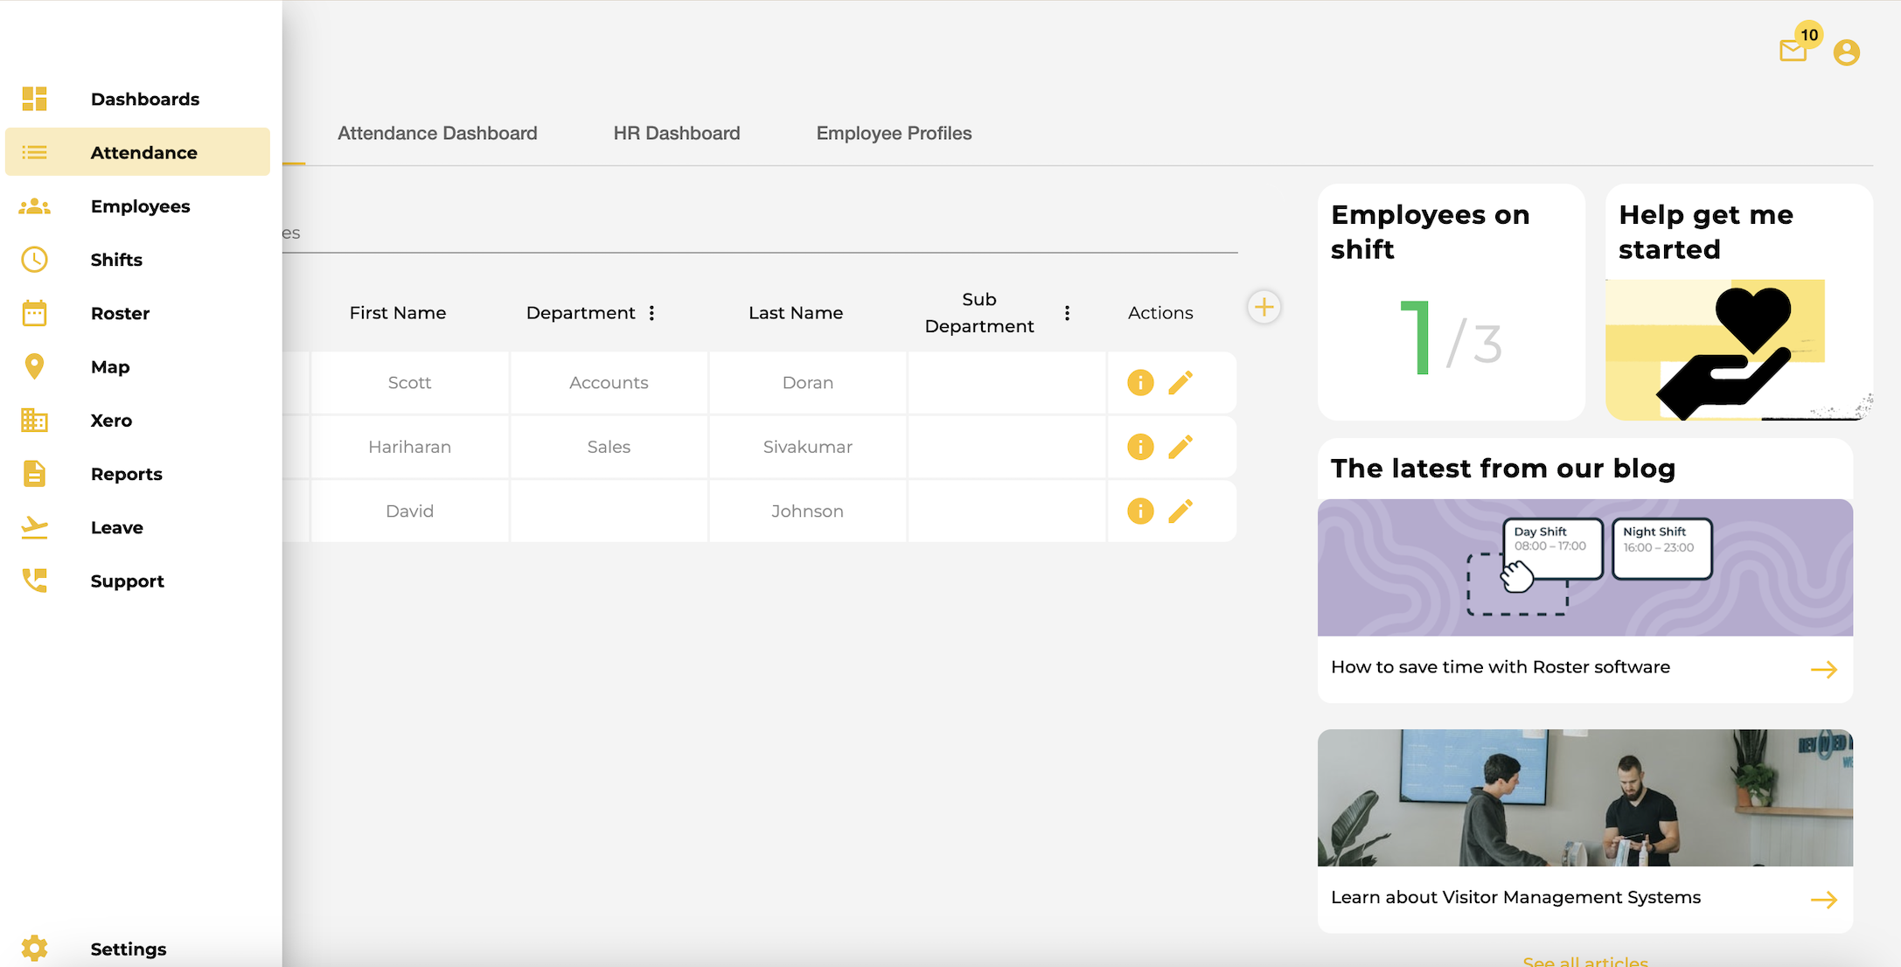Image resolution: width=1901 pixels, height=967 pixels.
Task: Open the Xero integration sidebar item
Action: pos(111,421)
